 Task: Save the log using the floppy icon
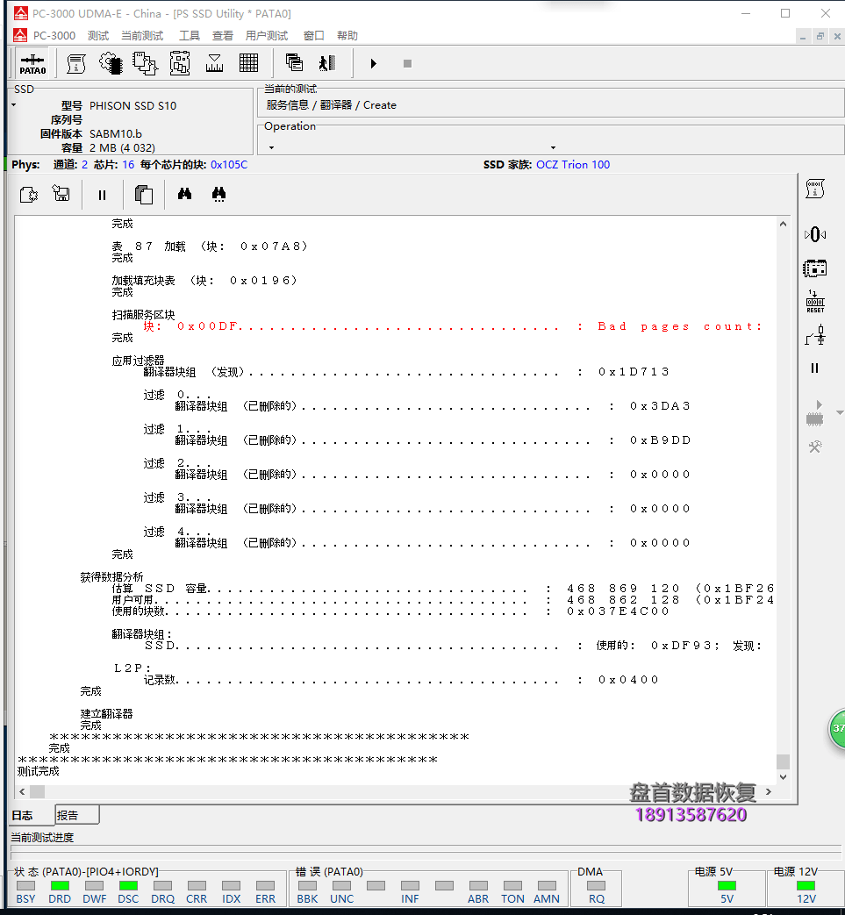tap(61, 193)
